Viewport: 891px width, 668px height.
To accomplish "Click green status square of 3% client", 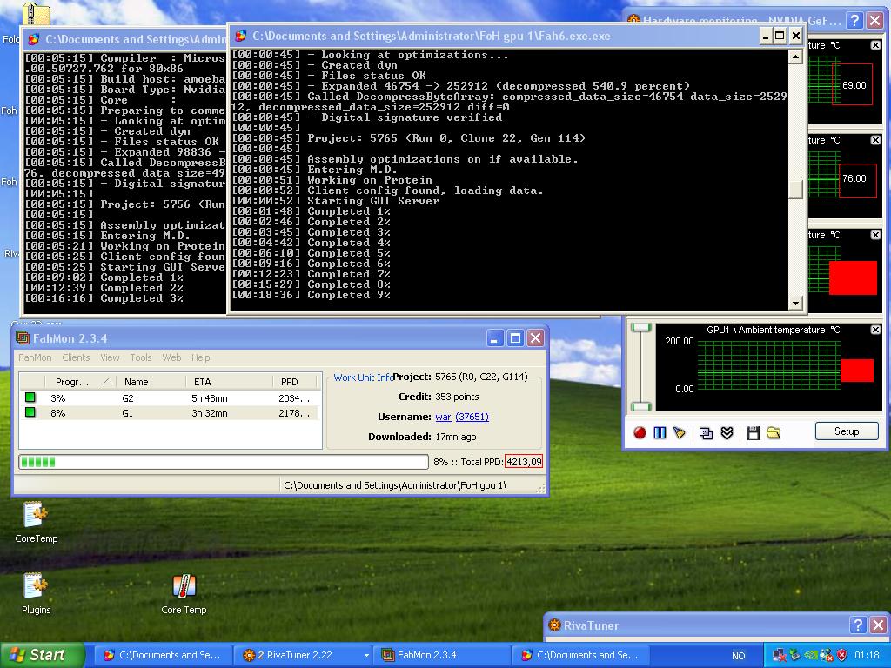I will click(30, 397).
